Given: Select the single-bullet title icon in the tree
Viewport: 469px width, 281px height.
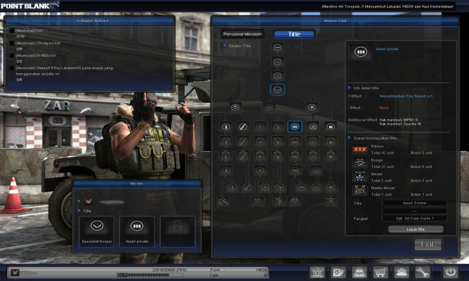Looking at the screenshot, I should (x=226, y=127).
